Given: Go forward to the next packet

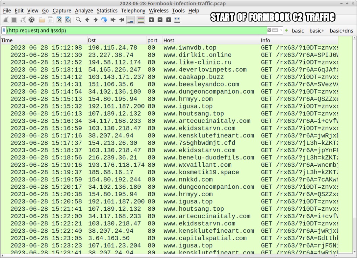Looking at the screenshot, I should tap(96, 20).
